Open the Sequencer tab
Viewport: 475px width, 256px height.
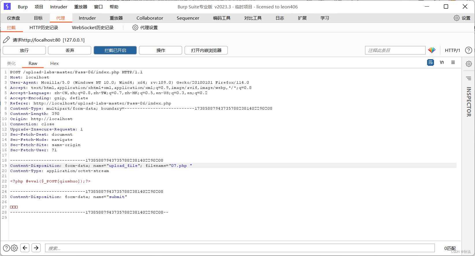point(188,18)
